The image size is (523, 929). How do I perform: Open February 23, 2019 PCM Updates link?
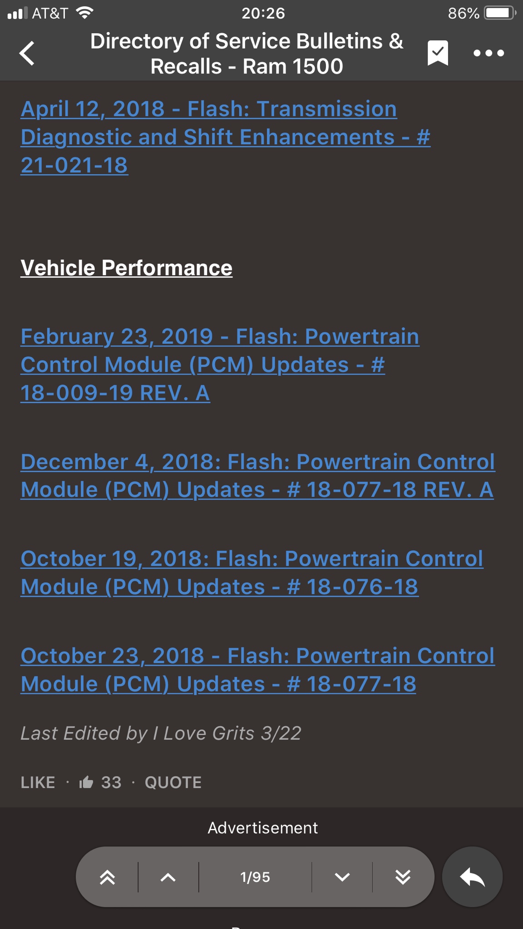click(x=220, y=365)
